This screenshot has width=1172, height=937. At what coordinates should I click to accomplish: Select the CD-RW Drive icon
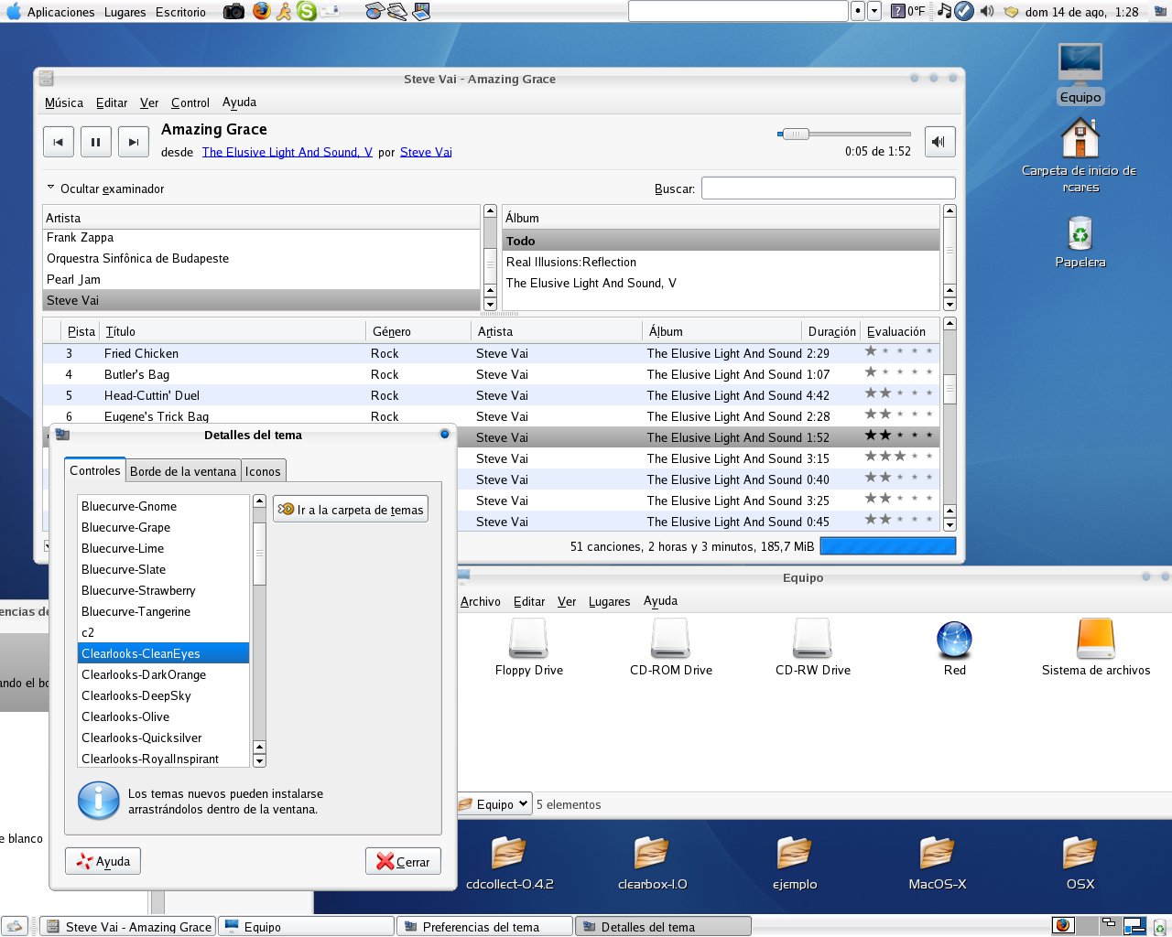coord(813,647)
